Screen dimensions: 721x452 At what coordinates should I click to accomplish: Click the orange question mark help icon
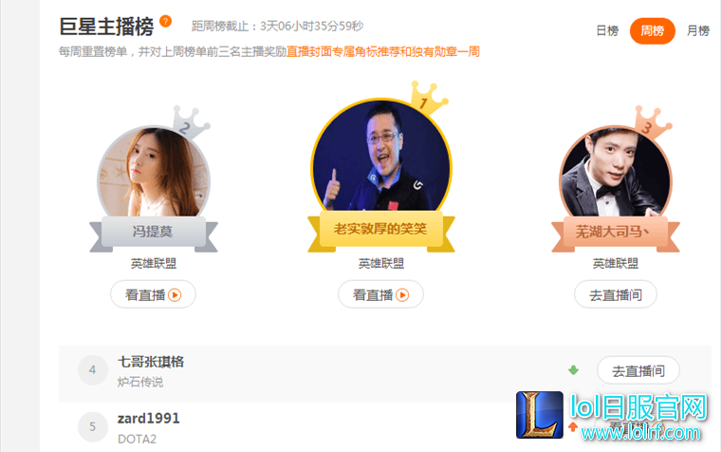[165, 21]
